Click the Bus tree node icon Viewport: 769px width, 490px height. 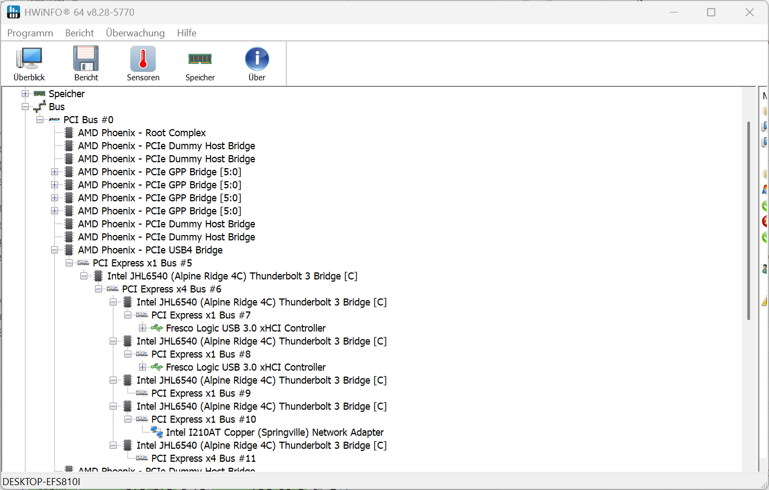(x=40, y=106)
